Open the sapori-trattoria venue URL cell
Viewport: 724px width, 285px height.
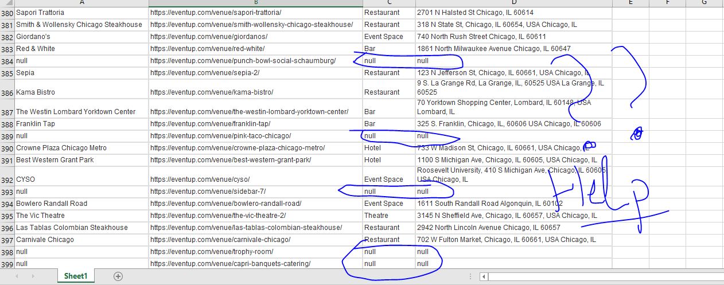[255, 13]
